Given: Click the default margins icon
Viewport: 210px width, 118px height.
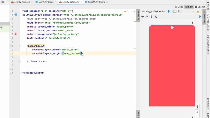Looking at the screenshot, I should [147, 17].
